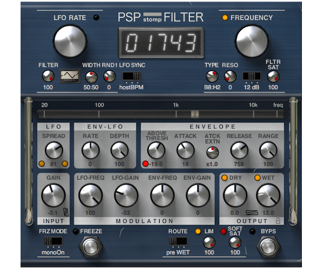Click the ENV-FREQ modulation knob
This screenshot has height=269, width=323.
click(162, 195)
